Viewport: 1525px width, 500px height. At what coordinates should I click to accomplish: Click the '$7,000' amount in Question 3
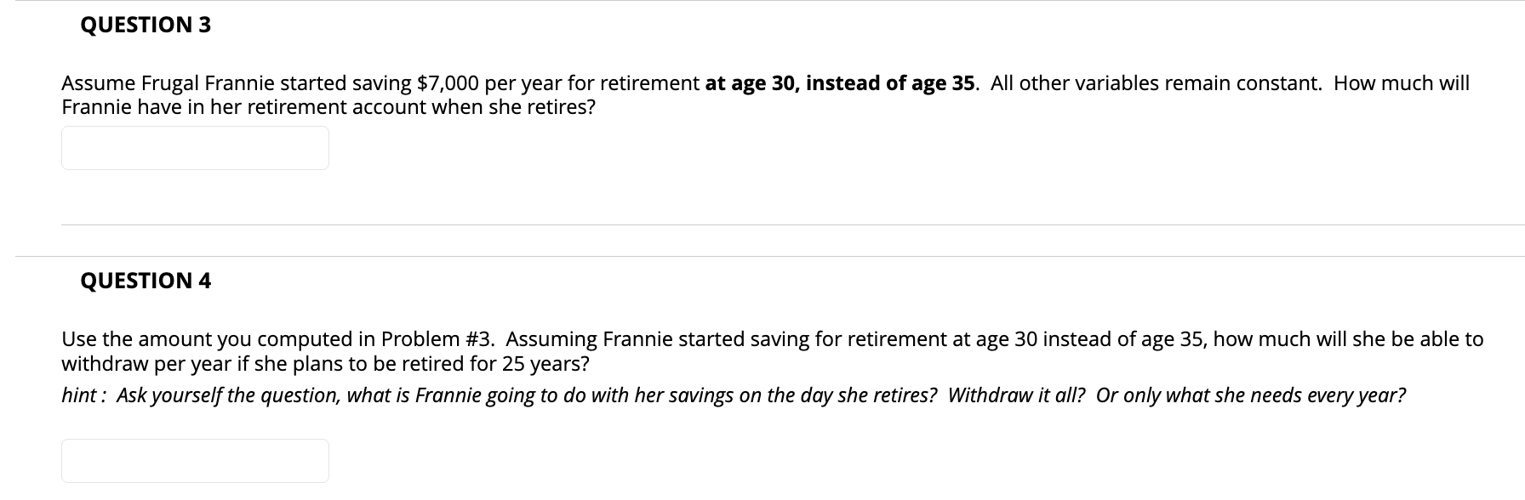pyautogui.click(x=448, y=83)
